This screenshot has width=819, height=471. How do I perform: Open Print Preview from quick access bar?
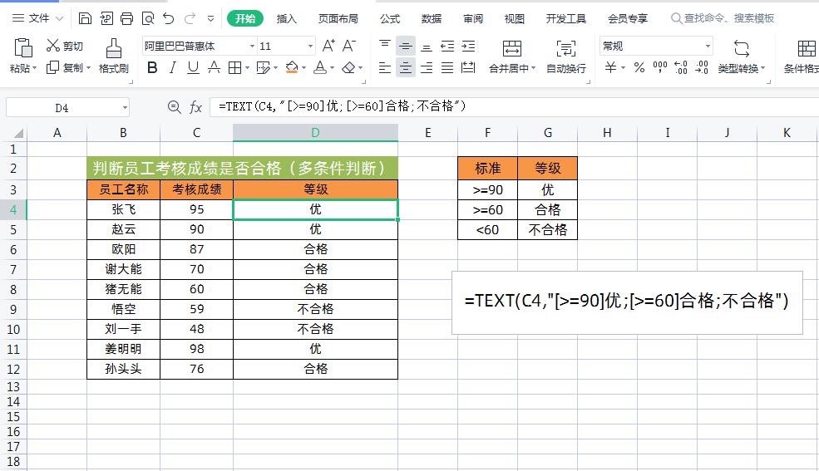(x=148, y=19)
